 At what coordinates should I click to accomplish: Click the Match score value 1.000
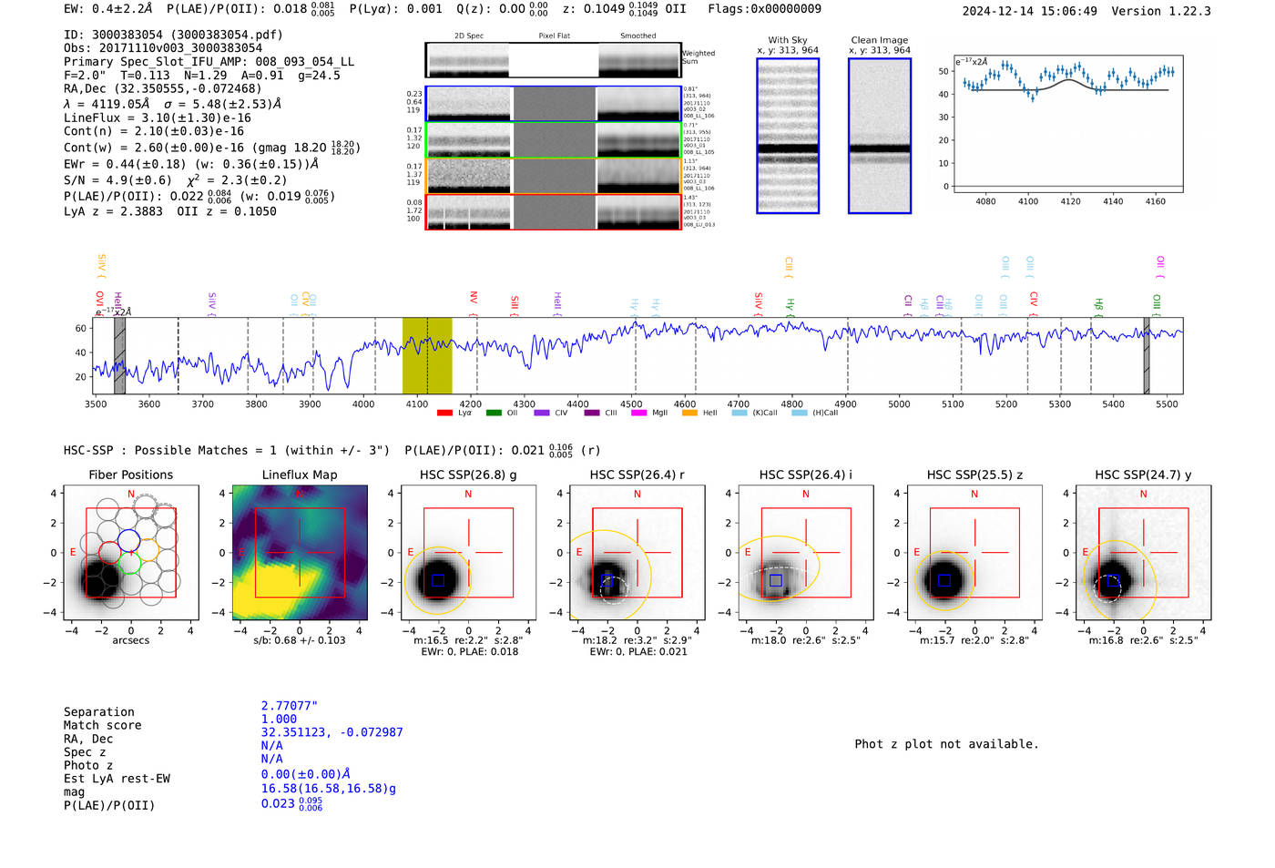point(279,720)
